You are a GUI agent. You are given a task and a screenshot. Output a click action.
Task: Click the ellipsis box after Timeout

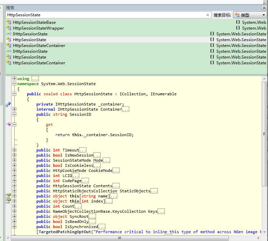[x=83, y=150]
